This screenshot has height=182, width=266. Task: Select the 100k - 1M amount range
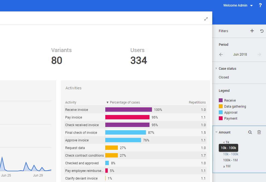click(230, 160)
